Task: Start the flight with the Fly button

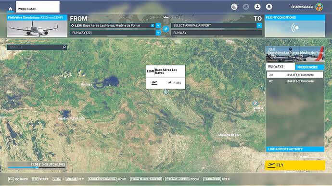Action: pyautogui.click(x=295, y=165)
